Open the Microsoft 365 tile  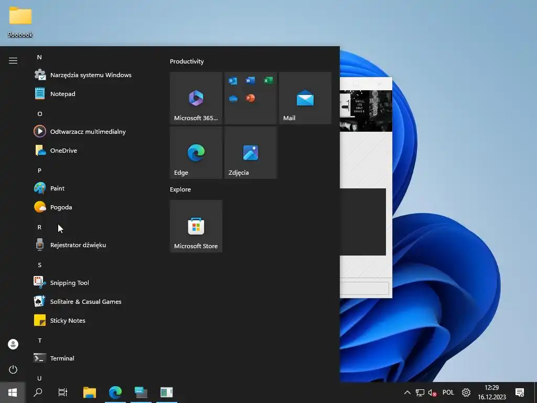tap(196, 98)
